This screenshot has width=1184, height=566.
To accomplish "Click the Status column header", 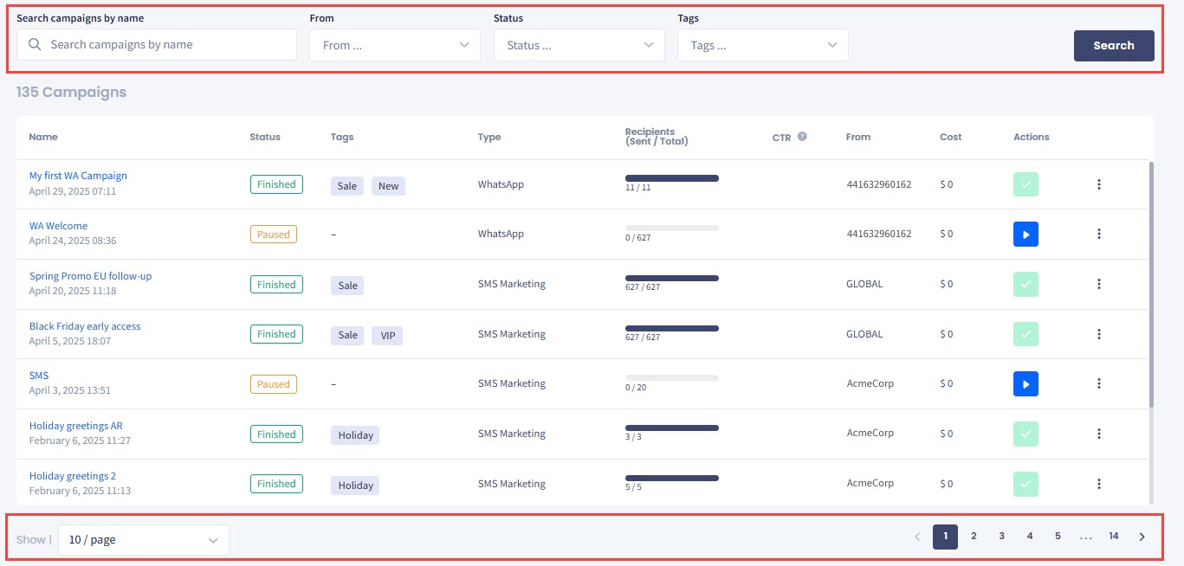I will (265, 137).
